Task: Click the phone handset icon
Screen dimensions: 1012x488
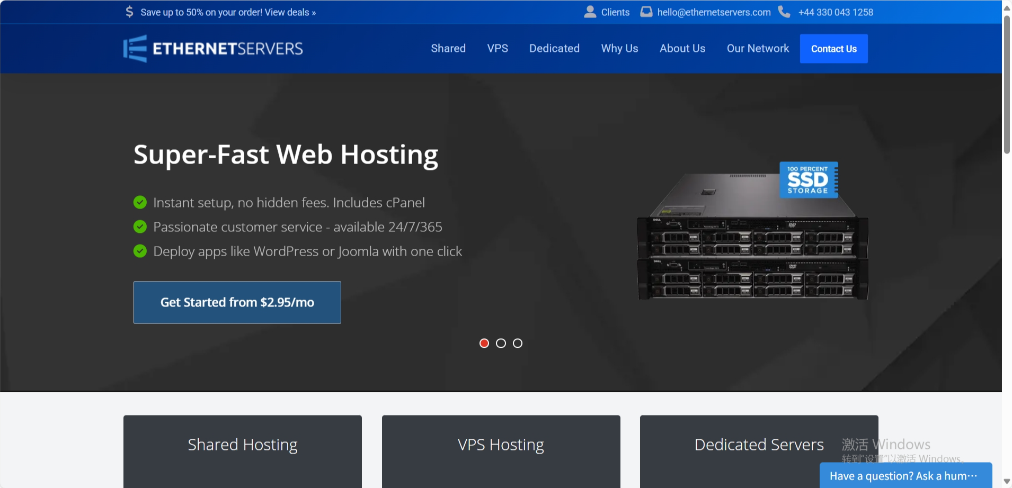Action: tap(784, 12)
